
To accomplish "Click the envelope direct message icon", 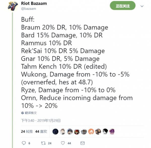I will coord(83,143).
